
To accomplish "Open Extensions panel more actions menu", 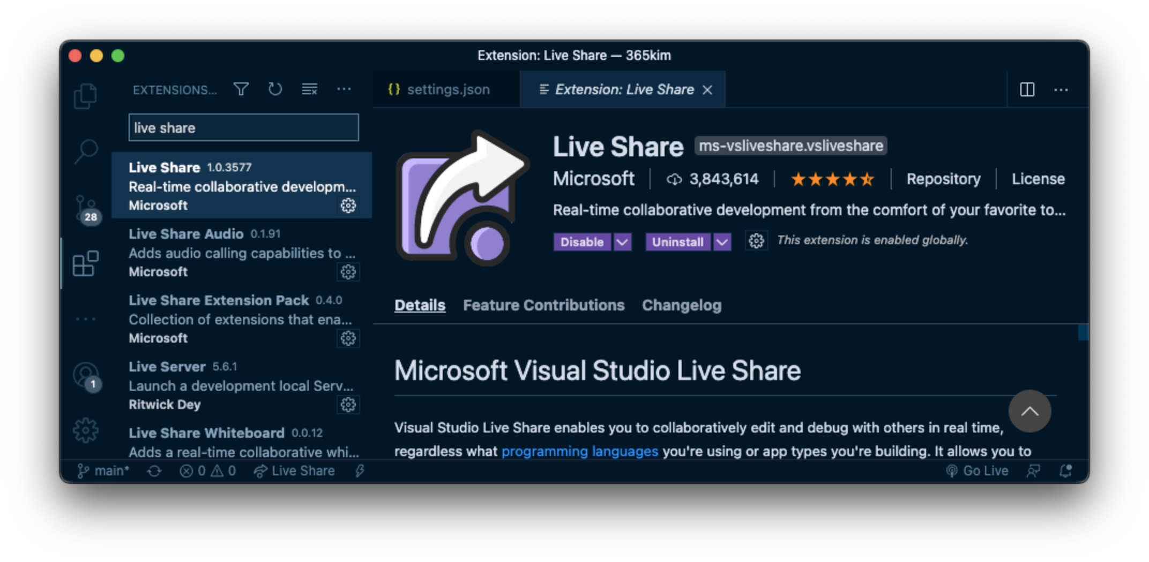I will (344, 89).
